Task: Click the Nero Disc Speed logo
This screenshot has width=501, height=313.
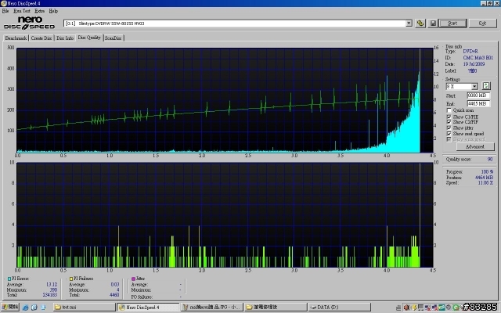Action: click(x=29, y=23)
